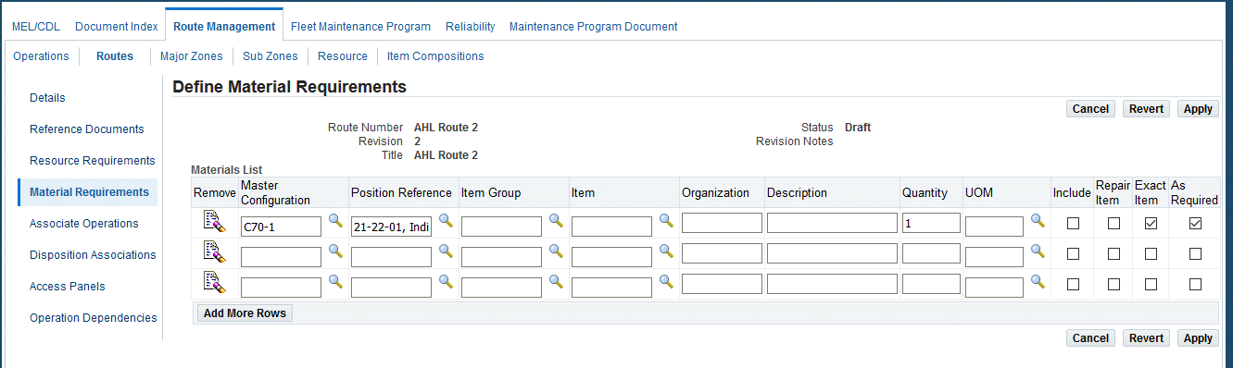The width and height of the screenshot is (1233, 368).
Task: Open Reference Documents side link
Action: pos(87,129)
